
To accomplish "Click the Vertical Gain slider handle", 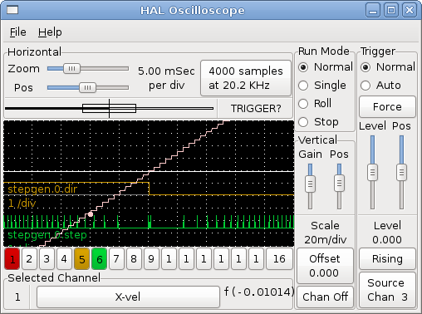I will click(x=310, y=184).
